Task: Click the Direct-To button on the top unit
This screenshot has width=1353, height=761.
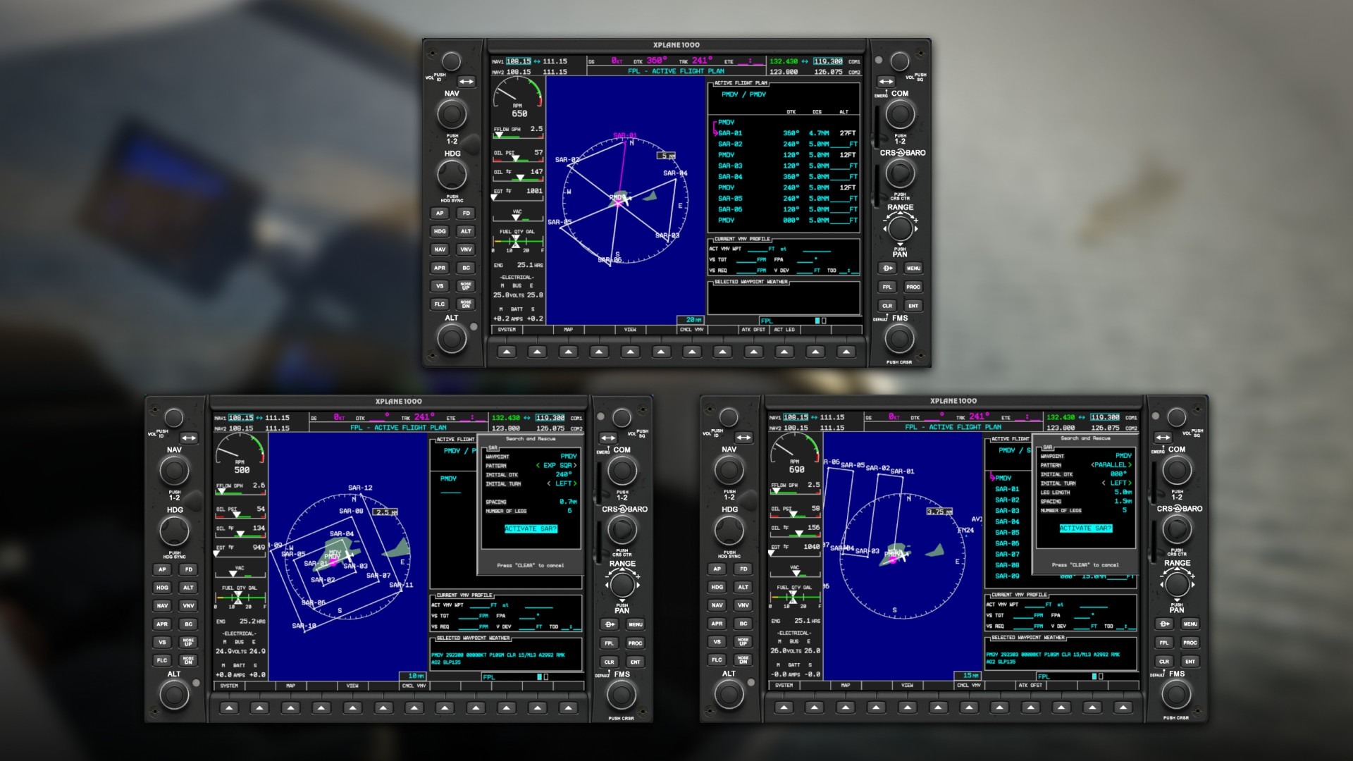Action: [x=887, y=268]
